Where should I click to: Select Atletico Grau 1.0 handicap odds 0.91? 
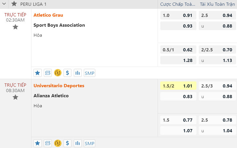178,15
